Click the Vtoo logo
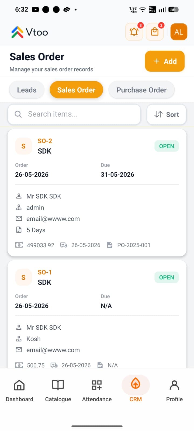Viewport: 194px width, 431px height. [x=30, y=32]
